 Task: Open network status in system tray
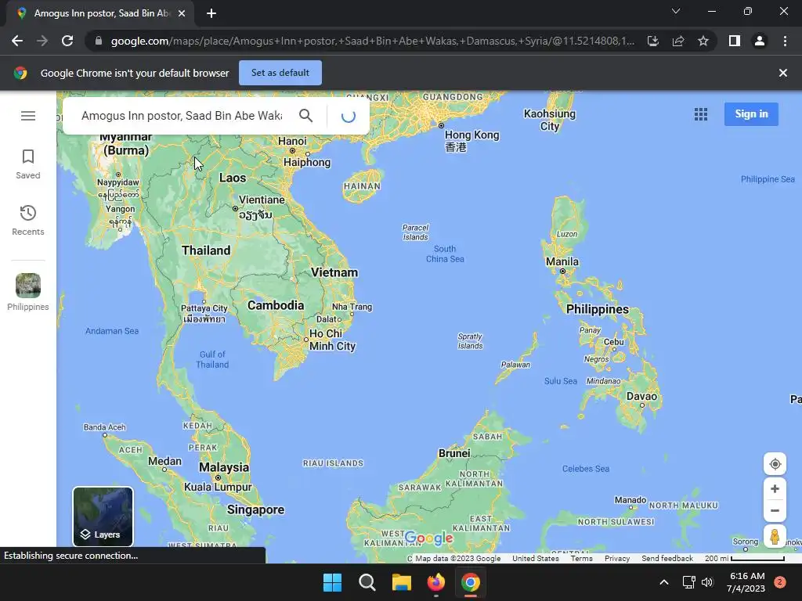pos(688,582)
